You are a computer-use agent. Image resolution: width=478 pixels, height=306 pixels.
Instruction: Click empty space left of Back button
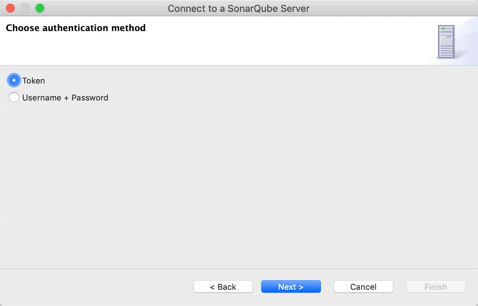(96, 287)
